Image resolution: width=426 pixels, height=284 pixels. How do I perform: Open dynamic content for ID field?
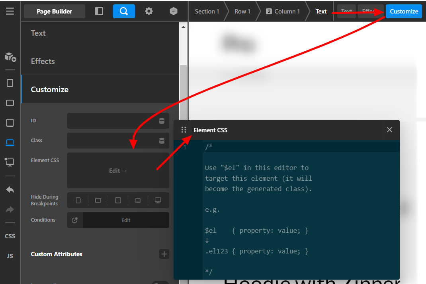(x=162, y=121)
